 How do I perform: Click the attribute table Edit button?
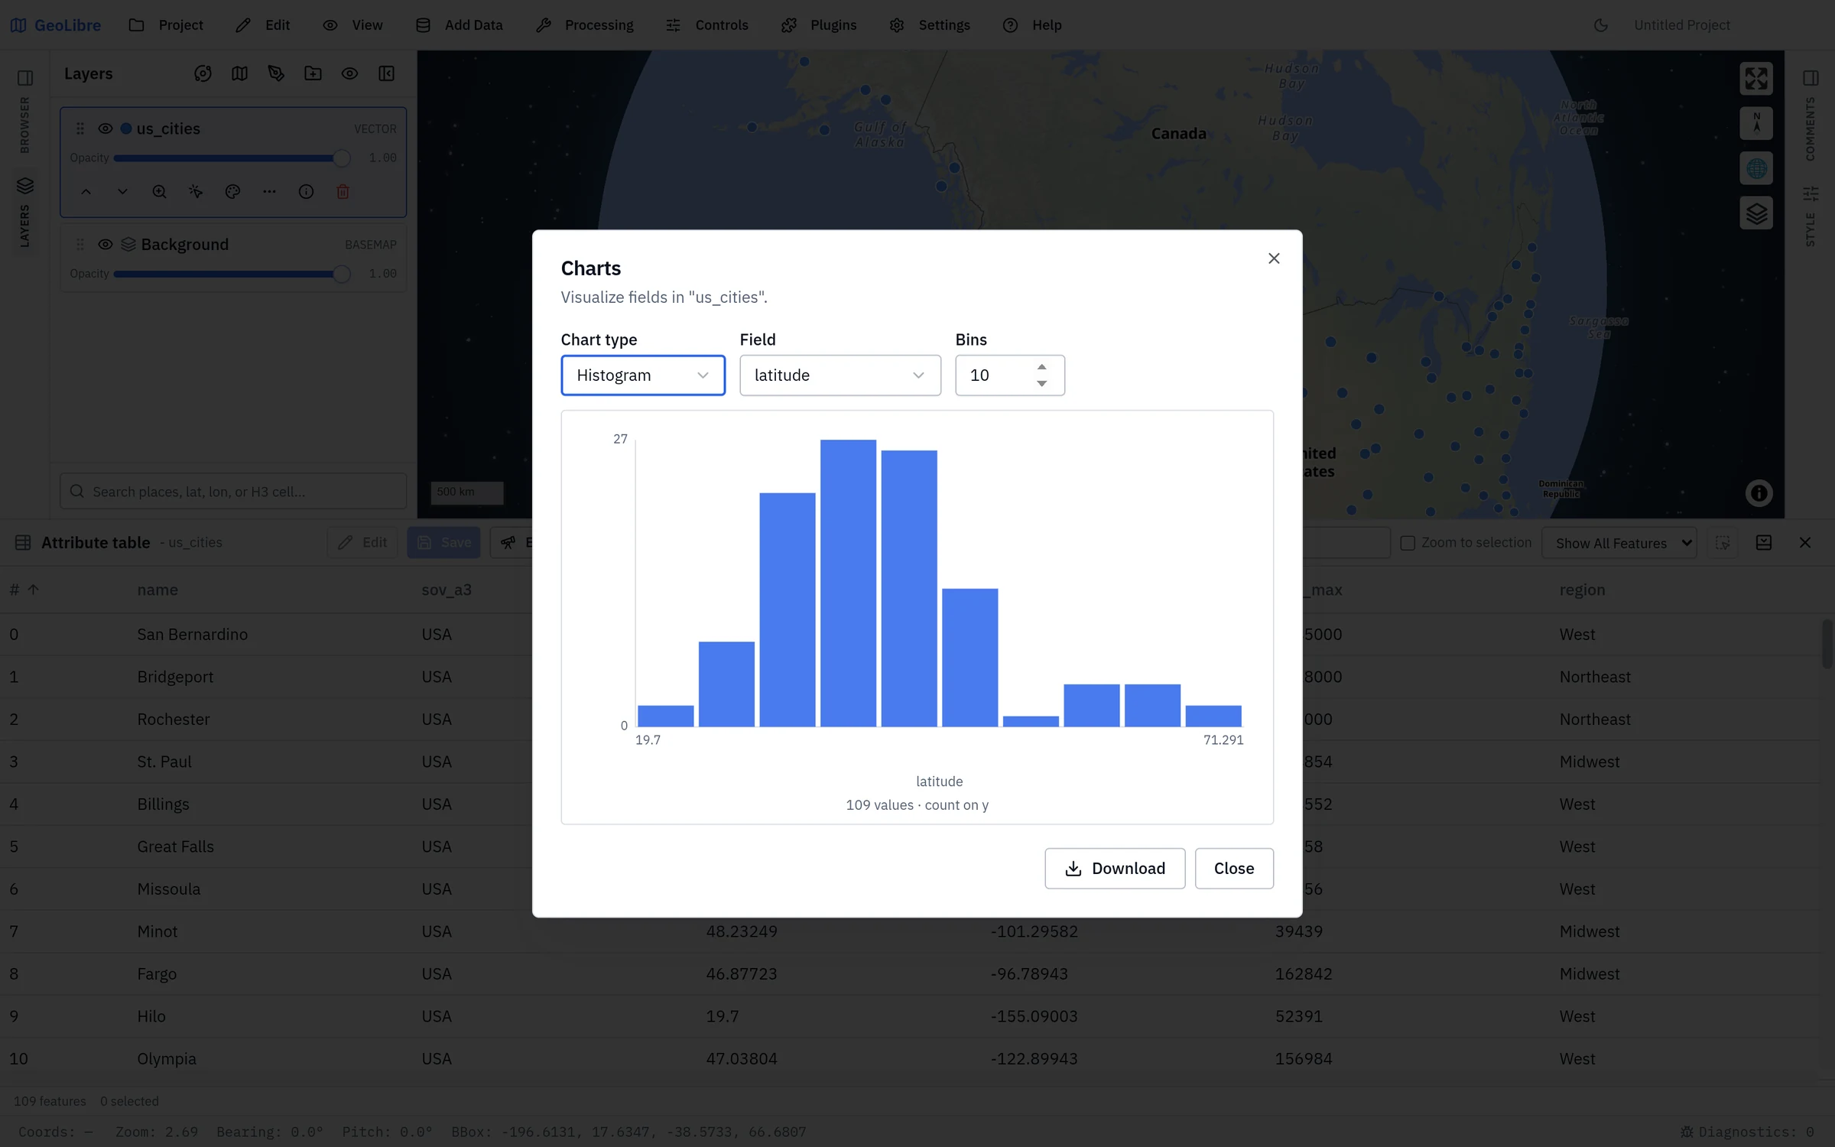pos(362,543)
